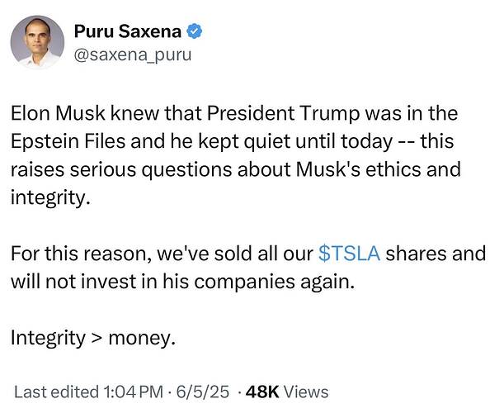Viewport: 504px width, 413px height.
Task: Click the Views label in footer
Action: pos(304,392)
